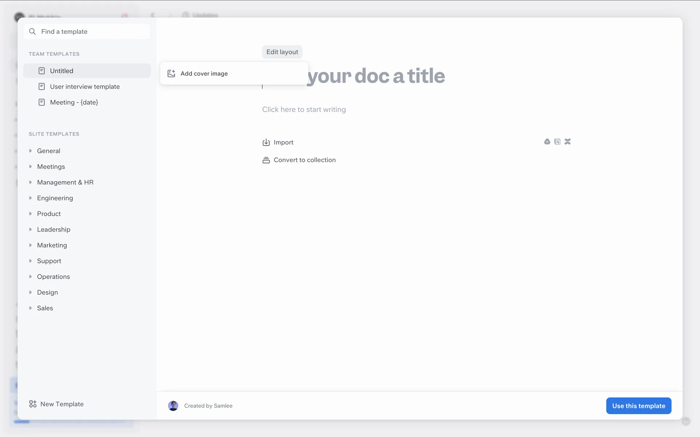Viewport: 700px width, 437px height.
Task: Expand the Engineering templates category
Action: (31, 198)
